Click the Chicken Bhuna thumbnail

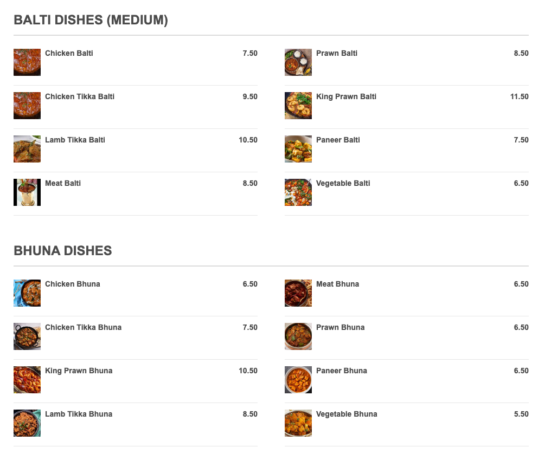pyautogui.click(x=27, y=293)
